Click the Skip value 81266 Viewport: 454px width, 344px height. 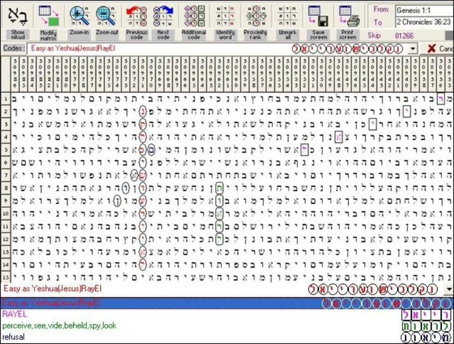click(x=404, y=36)
